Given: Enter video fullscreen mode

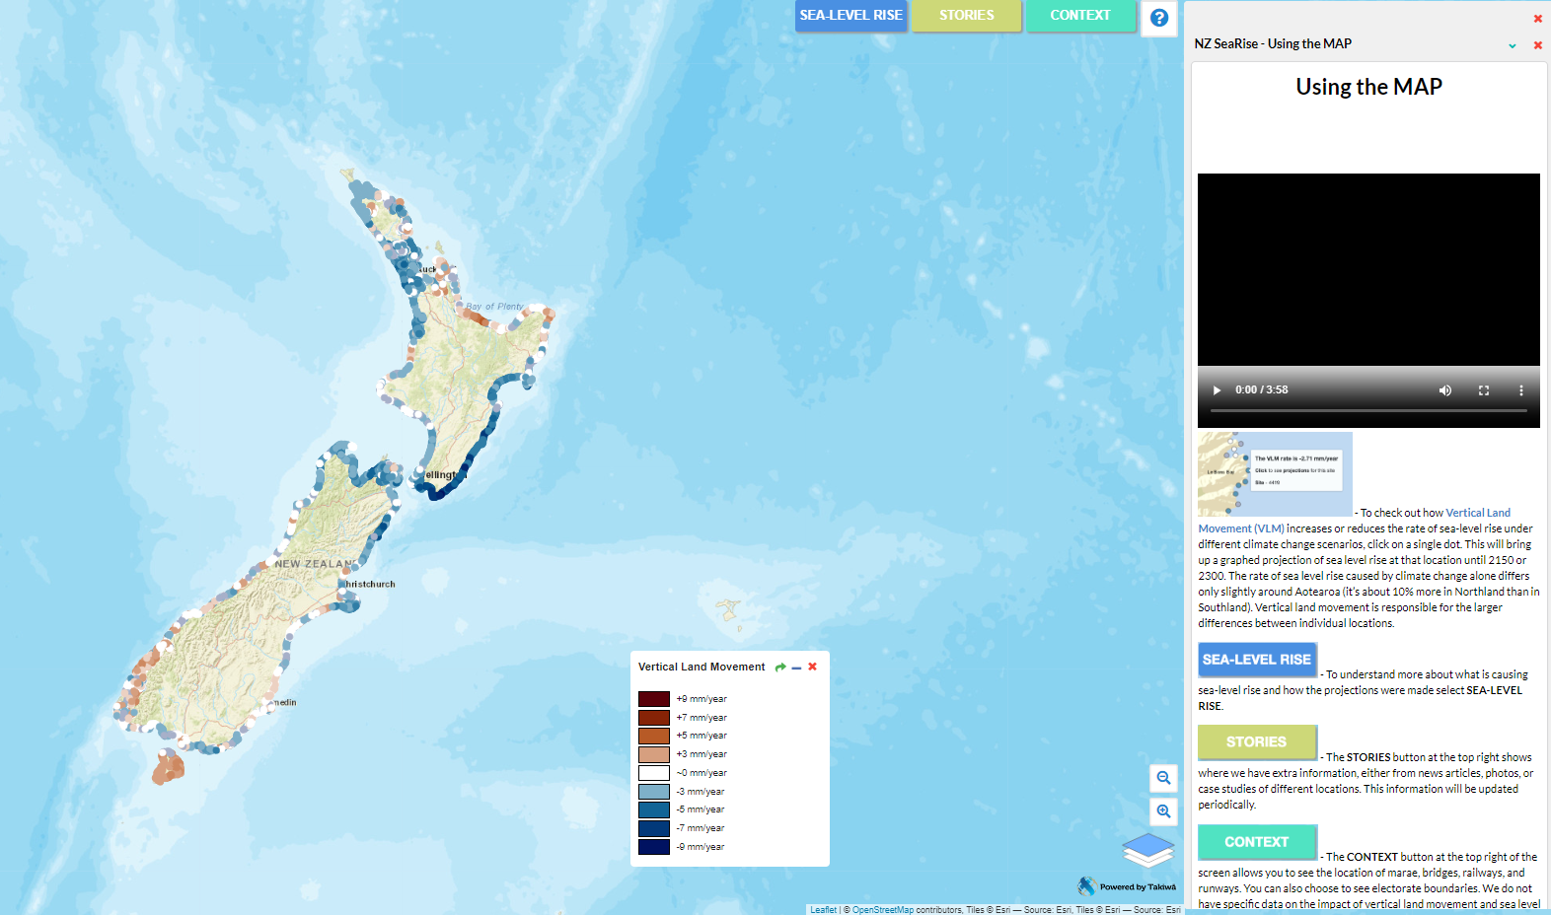Looking at the screenshot, I should coord(1484,390).
